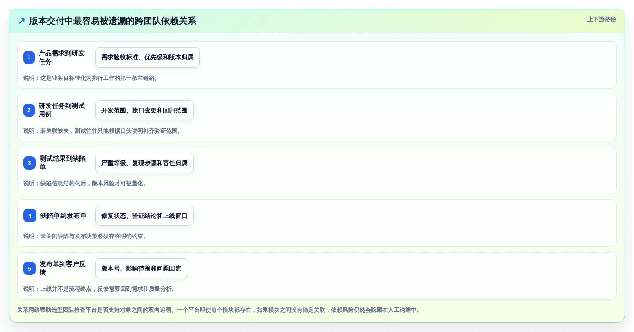Click the 版本号、影响范围和问题回流 chip
Viewport: 634px width, 332px height.
[x=141, y=268]
